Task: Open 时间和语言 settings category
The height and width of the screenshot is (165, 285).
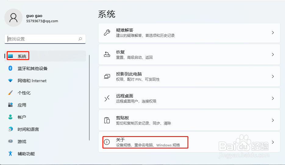Action: click(x=28, y=129)
